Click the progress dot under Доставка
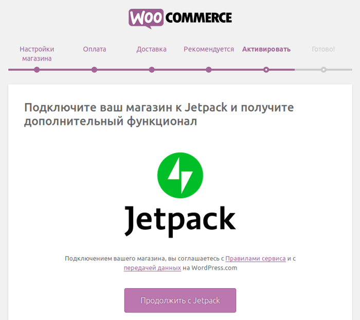Screen dimensions: 360x320 (x=152, y=70)
